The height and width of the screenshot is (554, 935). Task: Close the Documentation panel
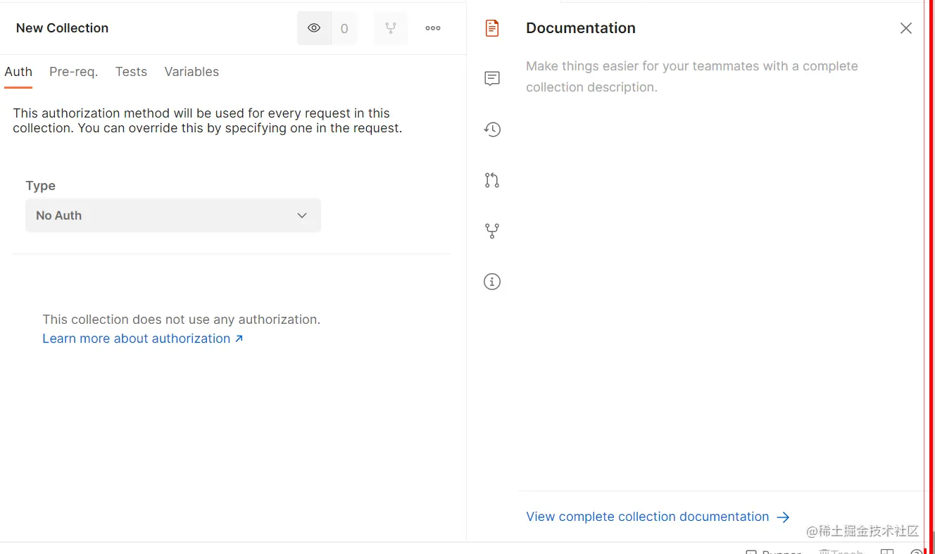pos(905,28)
